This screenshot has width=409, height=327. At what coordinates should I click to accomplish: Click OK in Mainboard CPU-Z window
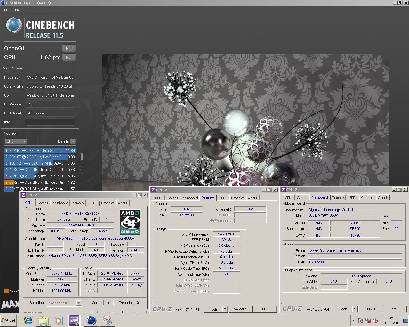(394, 309)
